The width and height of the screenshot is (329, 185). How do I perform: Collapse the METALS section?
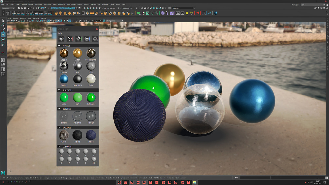click(59, 46)
